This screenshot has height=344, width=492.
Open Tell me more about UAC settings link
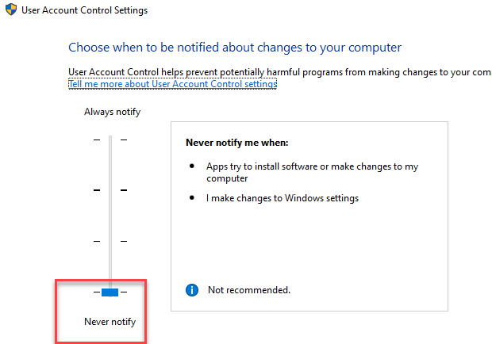(172, 84)
